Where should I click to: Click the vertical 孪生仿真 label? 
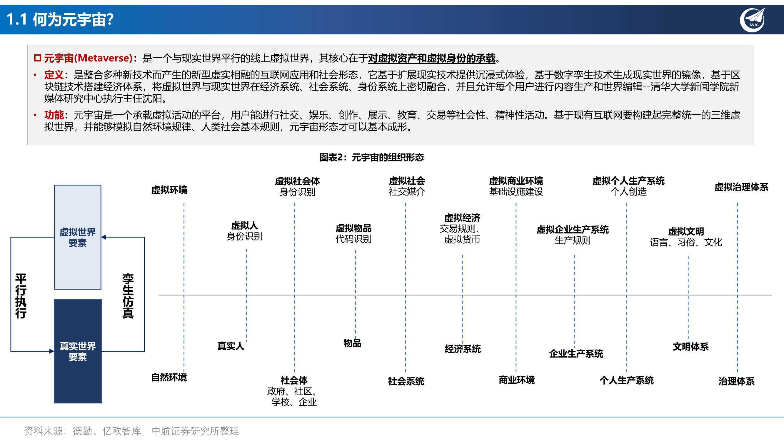[128, 296]
